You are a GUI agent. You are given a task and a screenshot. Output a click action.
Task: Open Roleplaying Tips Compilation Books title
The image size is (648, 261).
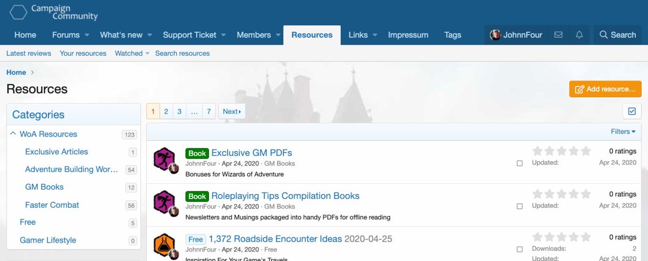point(285,196)
